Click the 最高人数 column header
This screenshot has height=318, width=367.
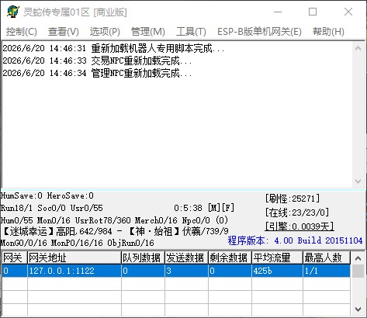pos(327,258)
